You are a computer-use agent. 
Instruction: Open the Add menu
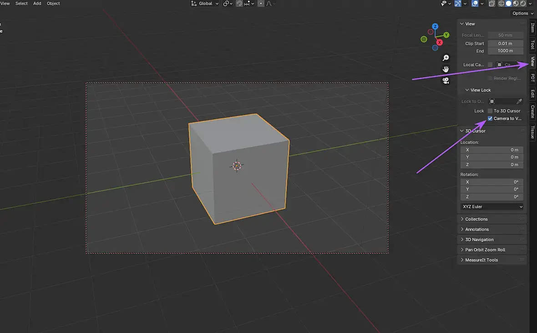coord(37,4)
